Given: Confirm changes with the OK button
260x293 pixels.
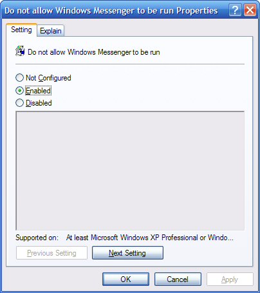Looking at the screenshot, I should [125, 279].
